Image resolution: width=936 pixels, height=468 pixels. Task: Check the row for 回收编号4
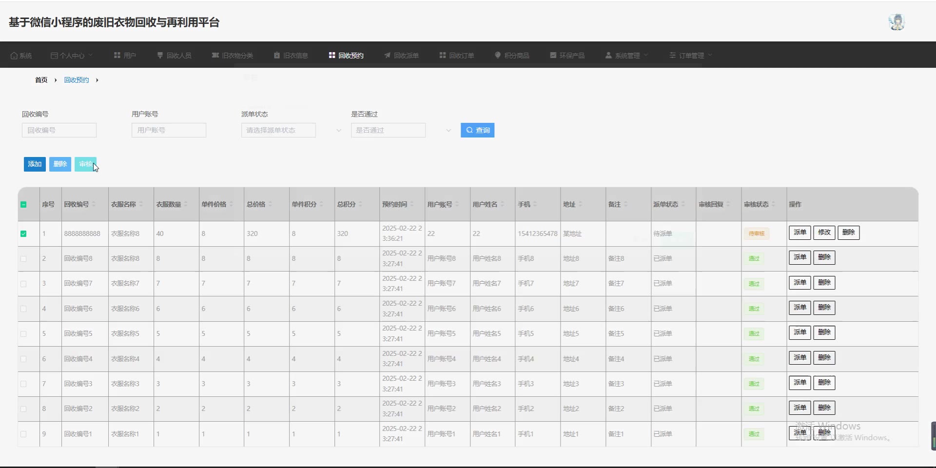(23, 359)
